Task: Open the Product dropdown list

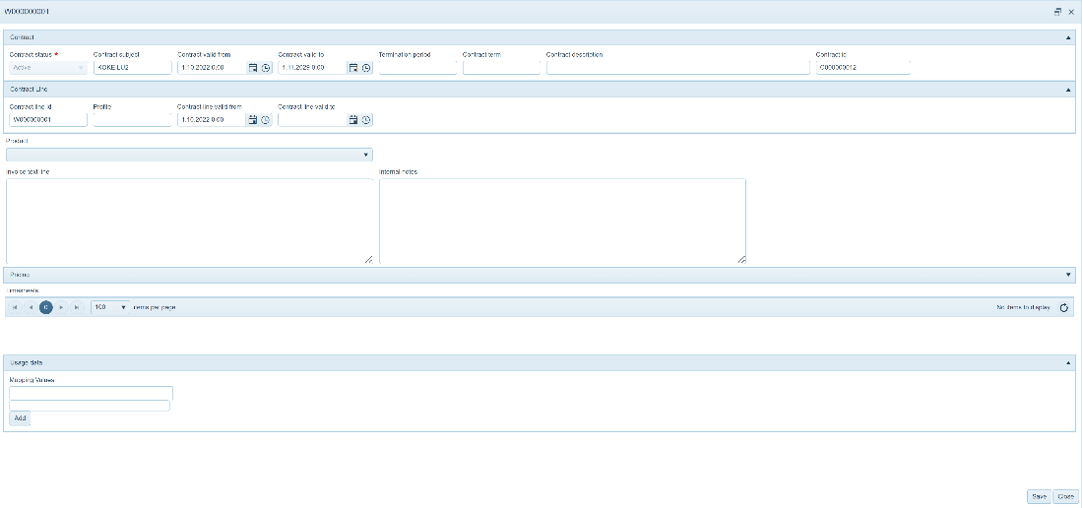Action: tap(366, 155)
